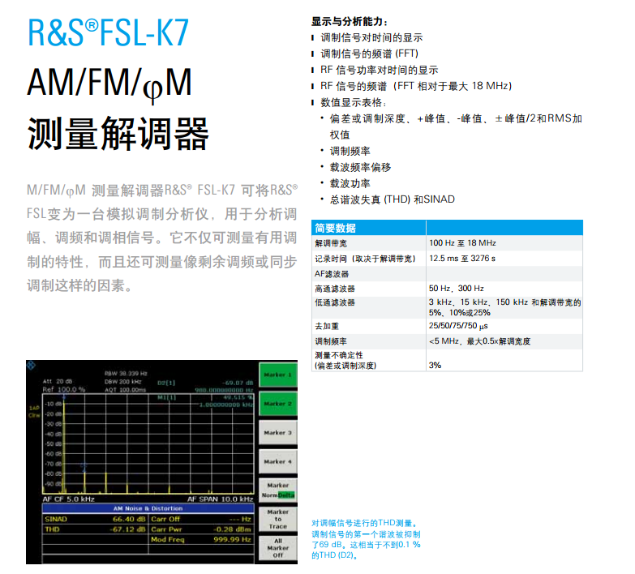635x574 pixels.
Task: Click the 调制频率 sub-bullet in the list
Action: coord(350,151)
